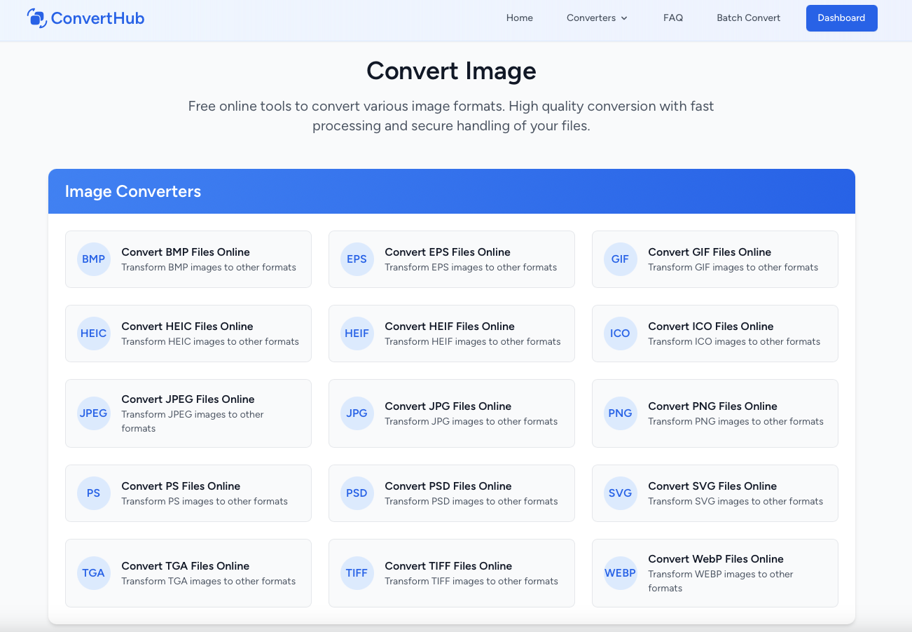This screenshot has width=912, height=632.
Task: Click 'Transform JPG images to other formats' text
Action: point(471,422)
